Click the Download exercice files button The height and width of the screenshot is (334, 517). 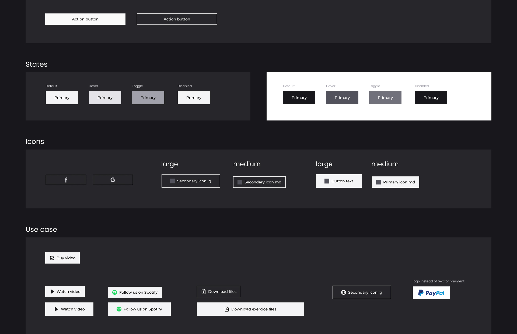(x=250, y=309)
